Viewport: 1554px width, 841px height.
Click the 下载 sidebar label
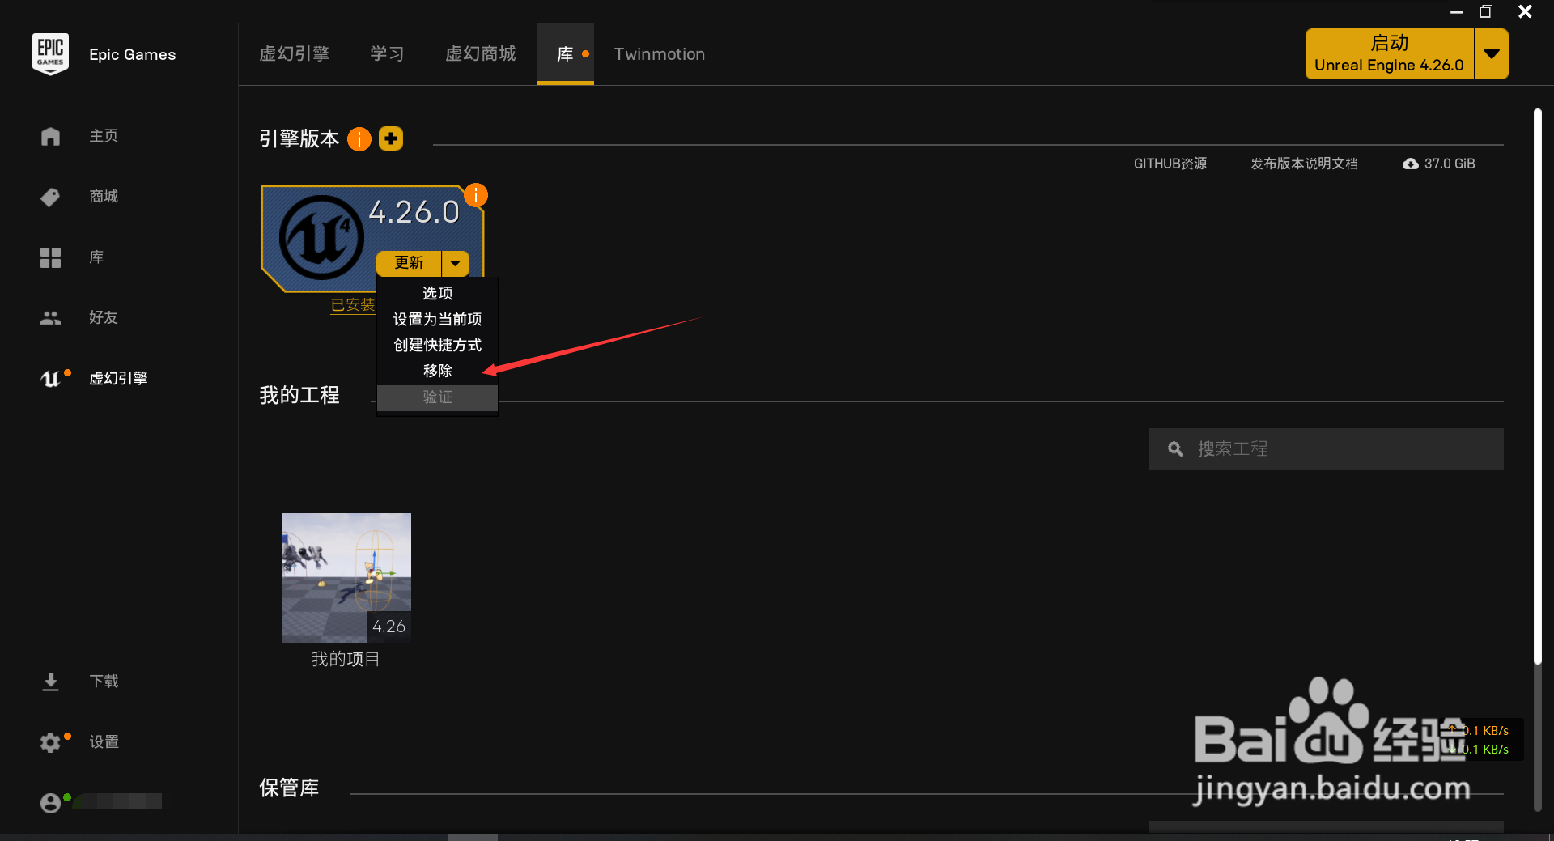(104, 682)
